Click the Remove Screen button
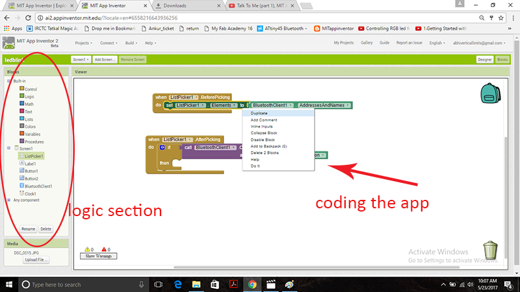Viewport: 520px width, 292px height. [133, 60]
